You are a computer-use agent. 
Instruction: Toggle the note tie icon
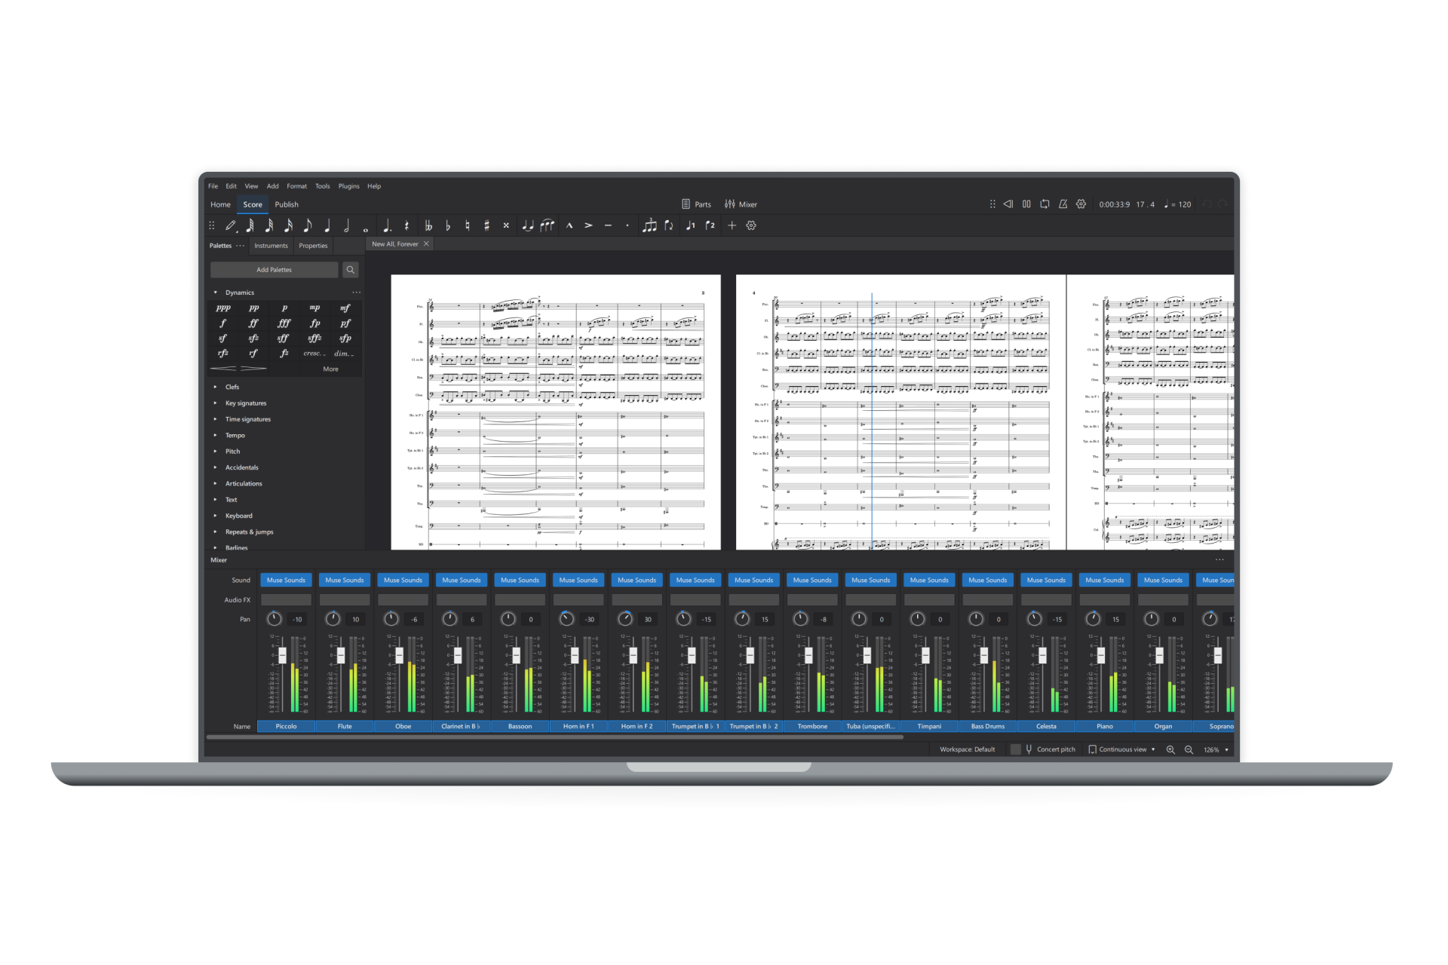coord(528,225)
